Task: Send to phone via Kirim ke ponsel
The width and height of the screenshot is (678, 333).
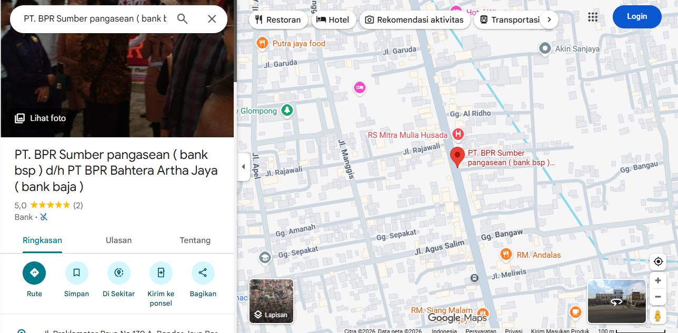Action: [x=161, y=273]
